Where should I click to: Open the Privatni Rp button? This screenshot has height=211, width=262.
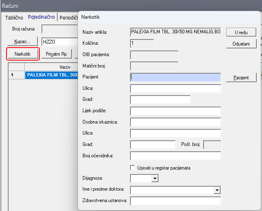(x=56, y=54)
